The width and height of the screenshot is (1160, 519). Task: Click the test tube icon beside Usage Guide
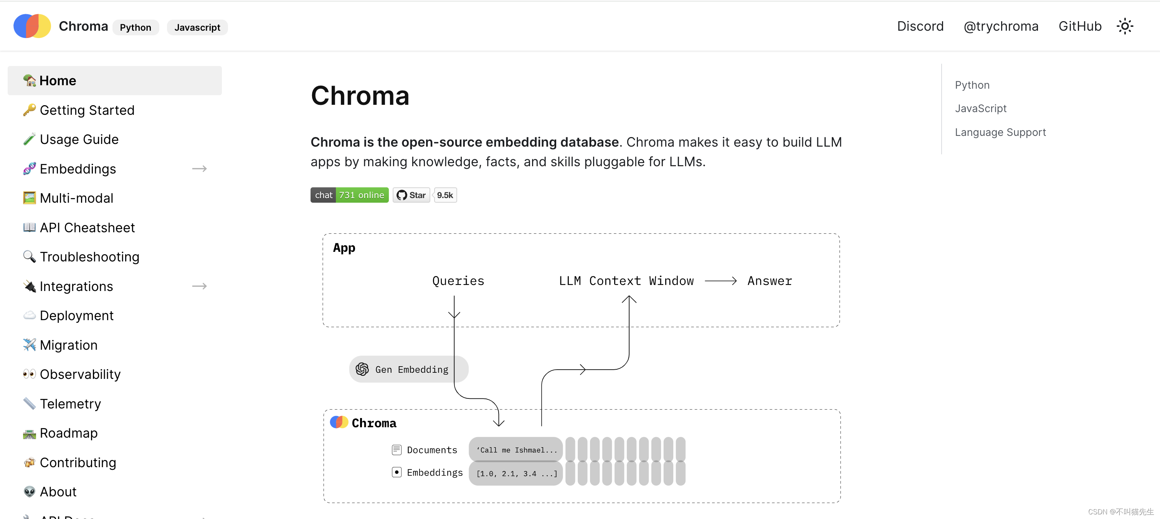29,139
